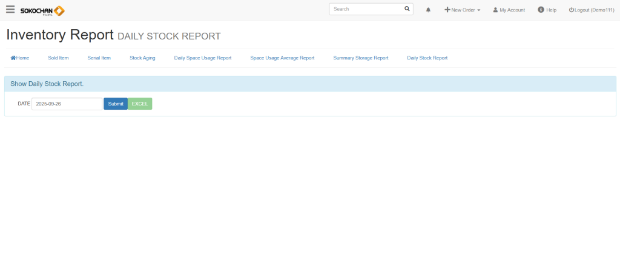Click the My Account person icon

(x=495, y=10)
